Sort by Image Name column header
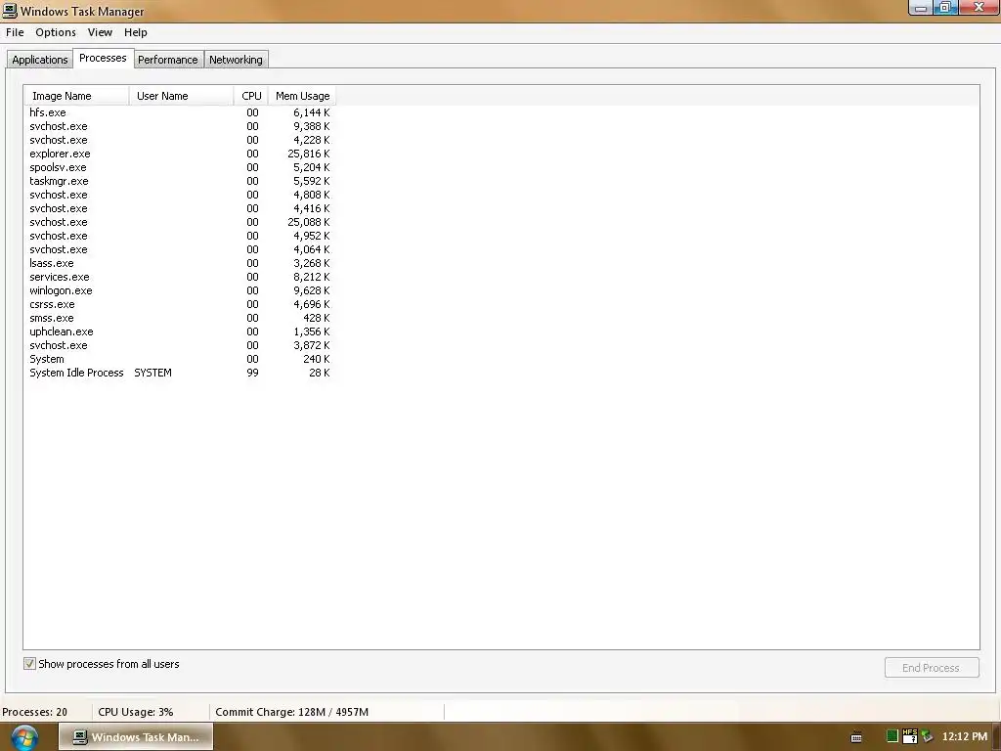The image size is (1001, 751). point(76,96)
